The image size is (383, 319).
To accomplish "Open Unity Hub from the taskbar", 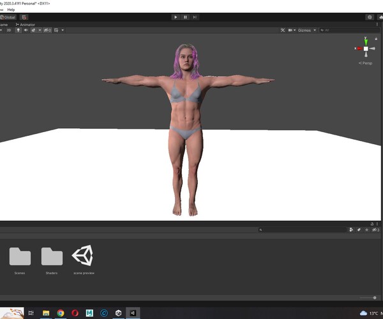I will point(118,313).
